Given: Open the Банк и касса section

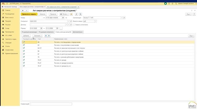Looking at the screenshot, I should pyautogui.click(x=9, y=18).
